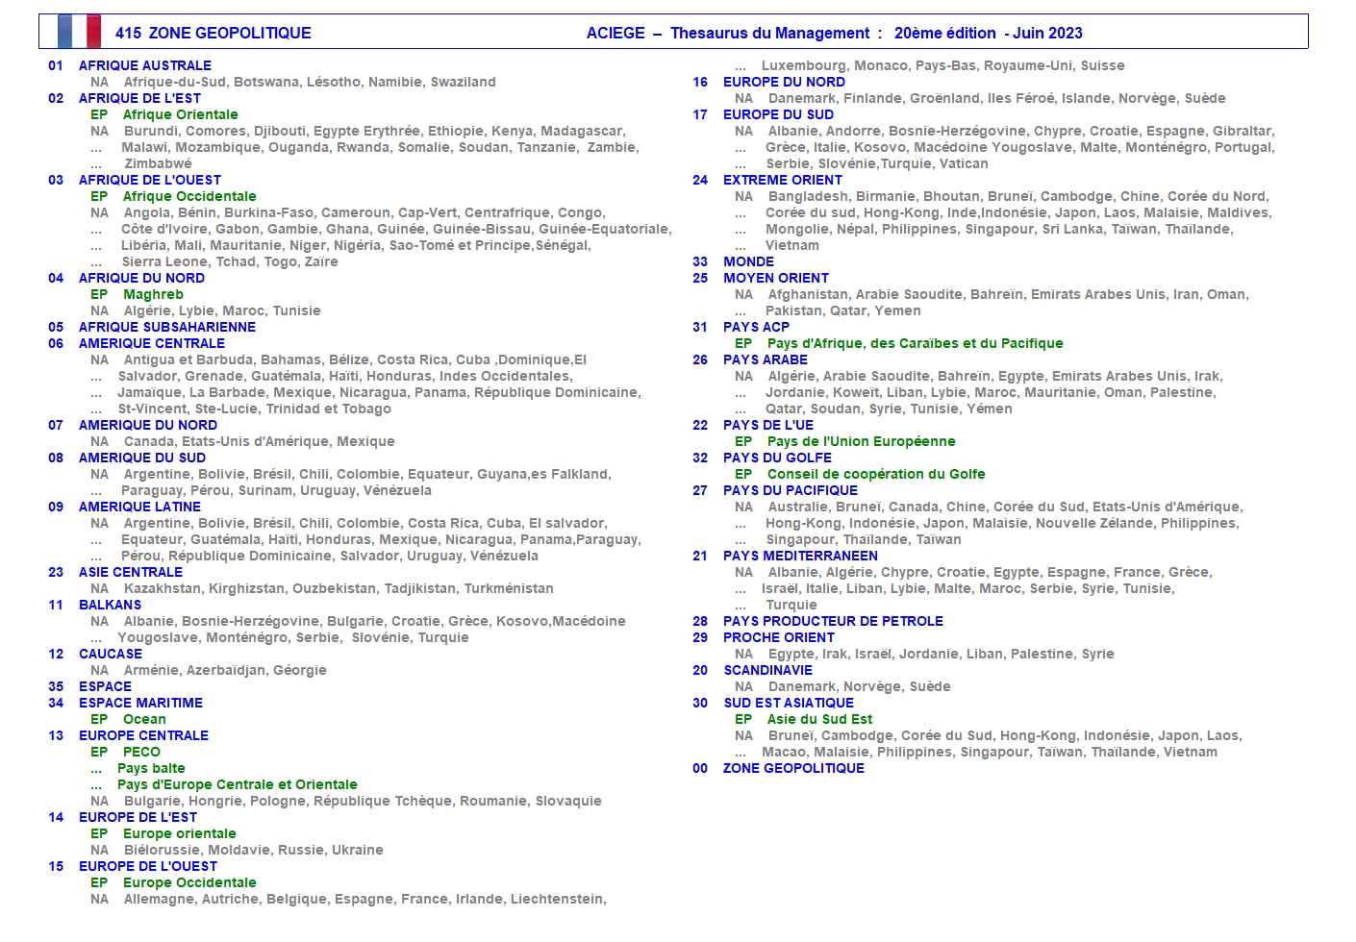Click the 'ACIEGE – Thesaurus du Management' title
Viewport: 1356px width, 942px height.
727,33
